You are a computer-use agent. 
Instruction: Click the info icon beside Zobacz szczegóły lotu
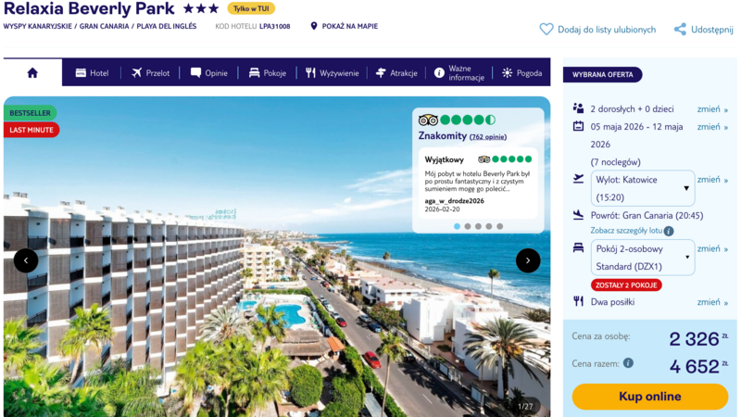669,231
